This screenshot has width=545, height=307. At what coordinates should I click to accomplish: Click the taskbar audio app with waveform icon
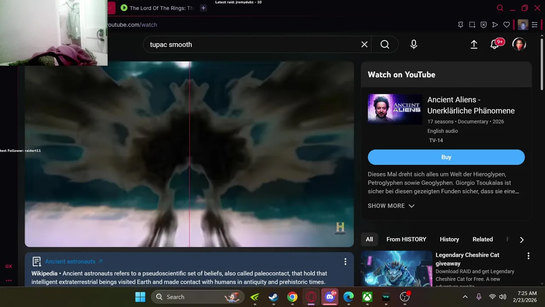[386, 297]
